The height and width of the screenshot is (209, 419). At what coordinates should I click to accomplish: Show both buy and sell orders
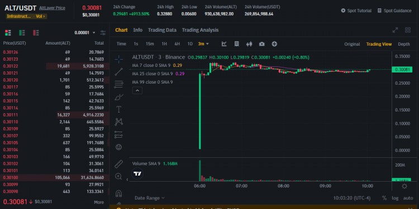click(8, 33)
